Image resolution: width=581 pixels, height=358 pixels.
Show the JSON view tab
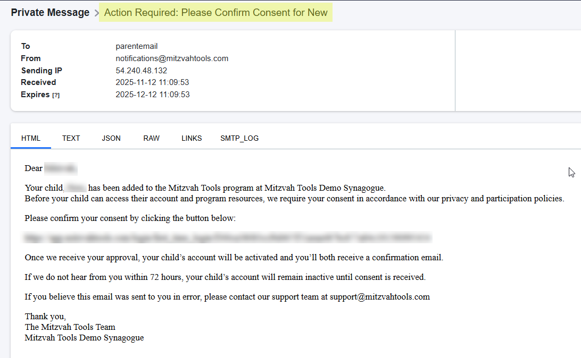click(x=111, y=138)
